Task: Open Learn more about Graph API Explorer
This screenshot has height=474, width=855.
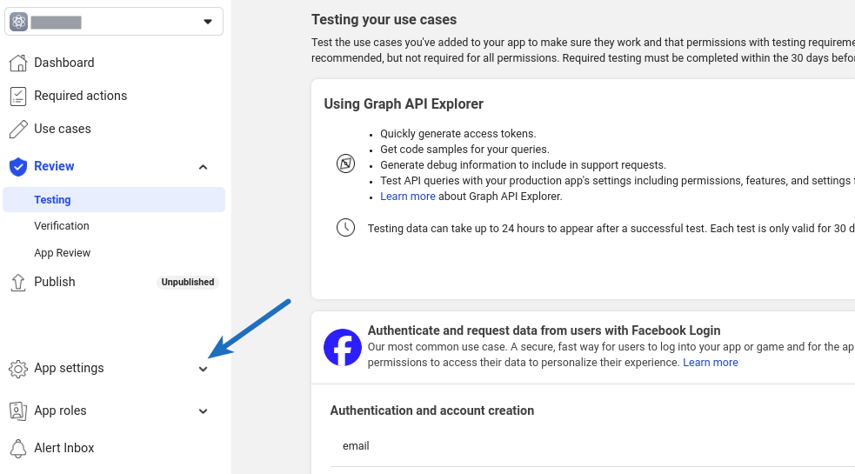Action: coord(407,197)
